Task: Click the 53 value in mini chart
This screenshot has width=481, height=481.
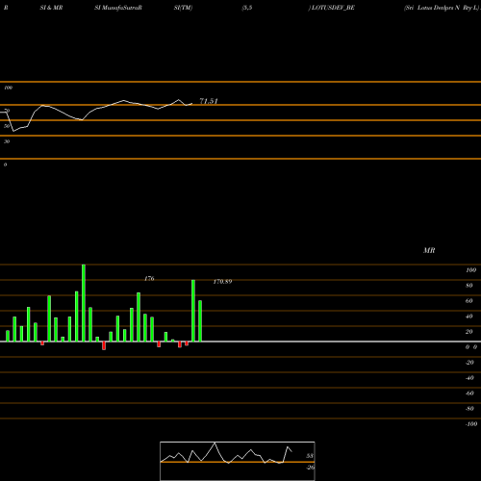Action: point(310,456)
